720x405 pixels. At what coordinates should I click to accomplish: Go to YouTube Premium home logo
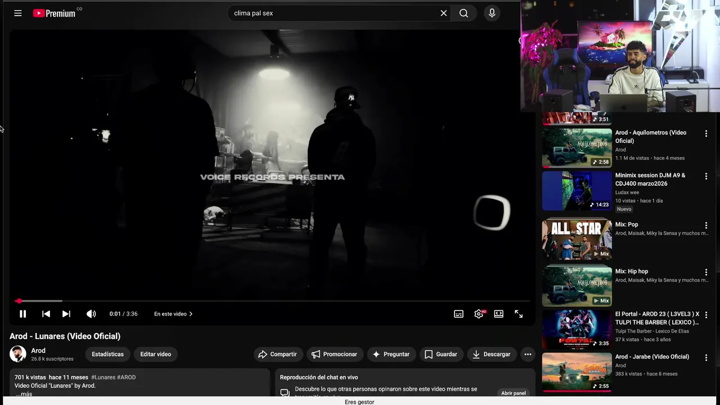point(55,13)
